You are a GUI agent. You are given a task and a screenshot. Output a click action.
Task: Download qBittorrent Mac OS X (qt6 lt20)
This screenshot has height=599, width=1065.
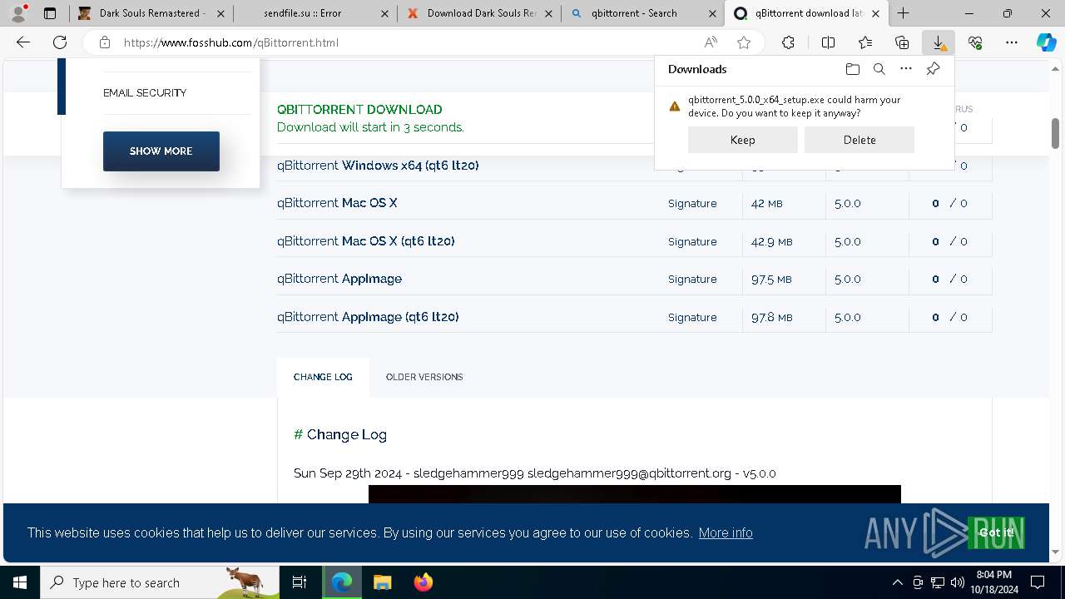click(x=366, y=241)
